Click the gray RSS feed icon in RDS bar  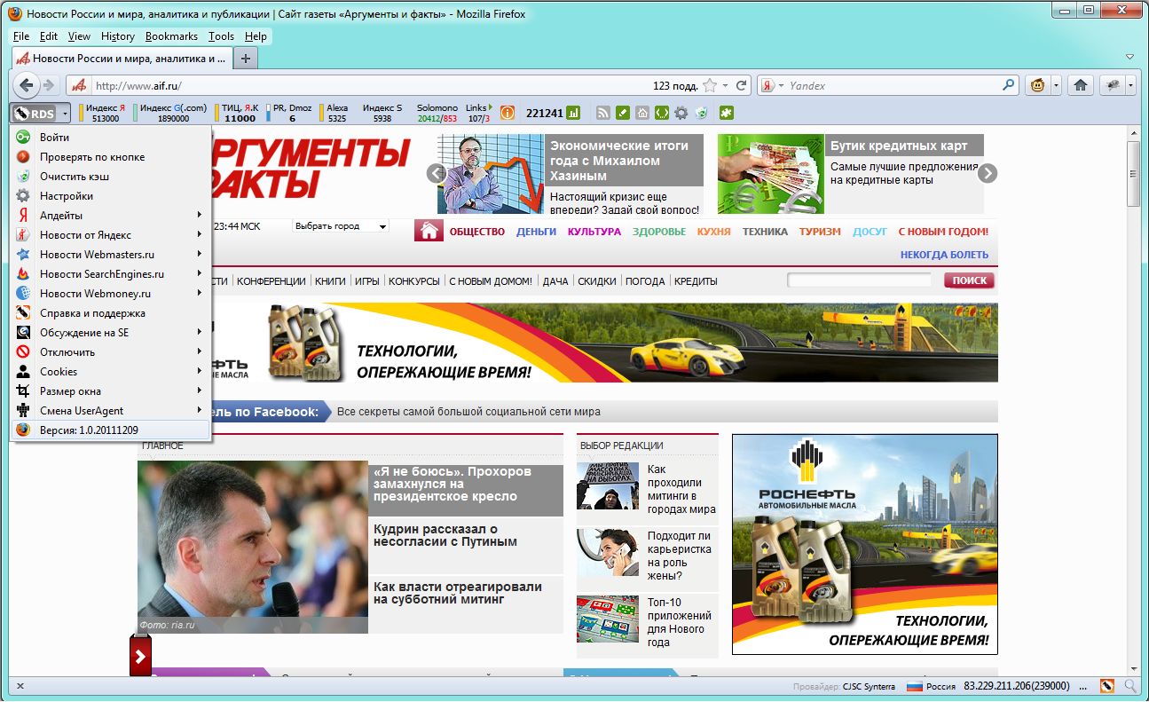(603, 113)
